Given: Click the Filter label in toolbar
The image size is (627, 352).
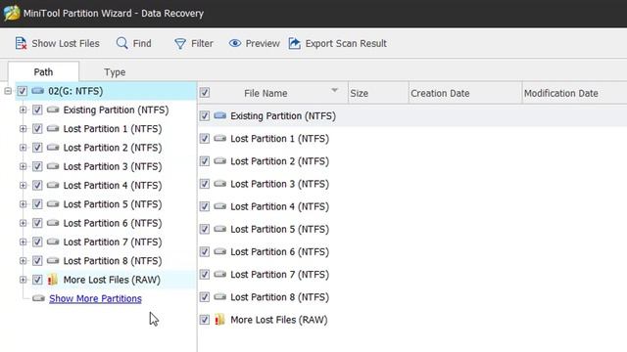Looking at the screenshot, I should [202, 43].
